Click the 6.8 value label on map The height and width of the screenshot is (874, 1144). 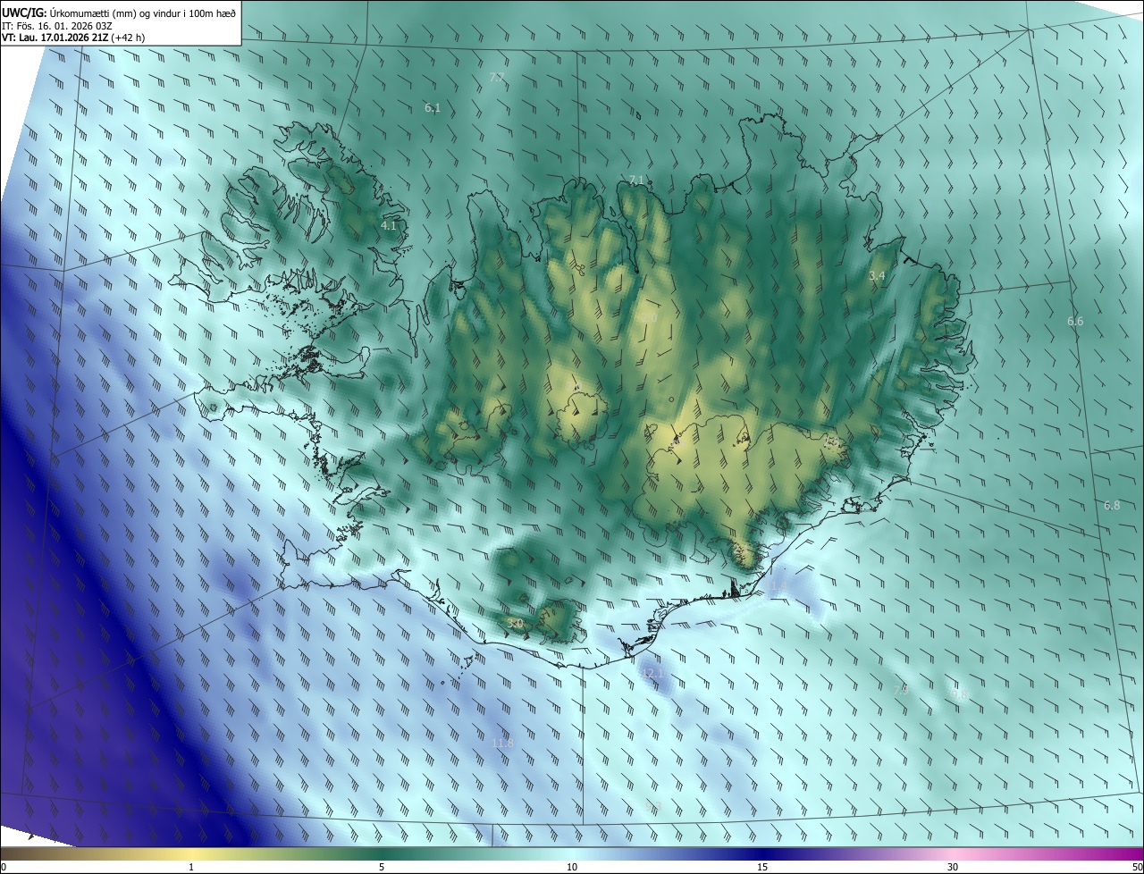(x=1112, y=506)
